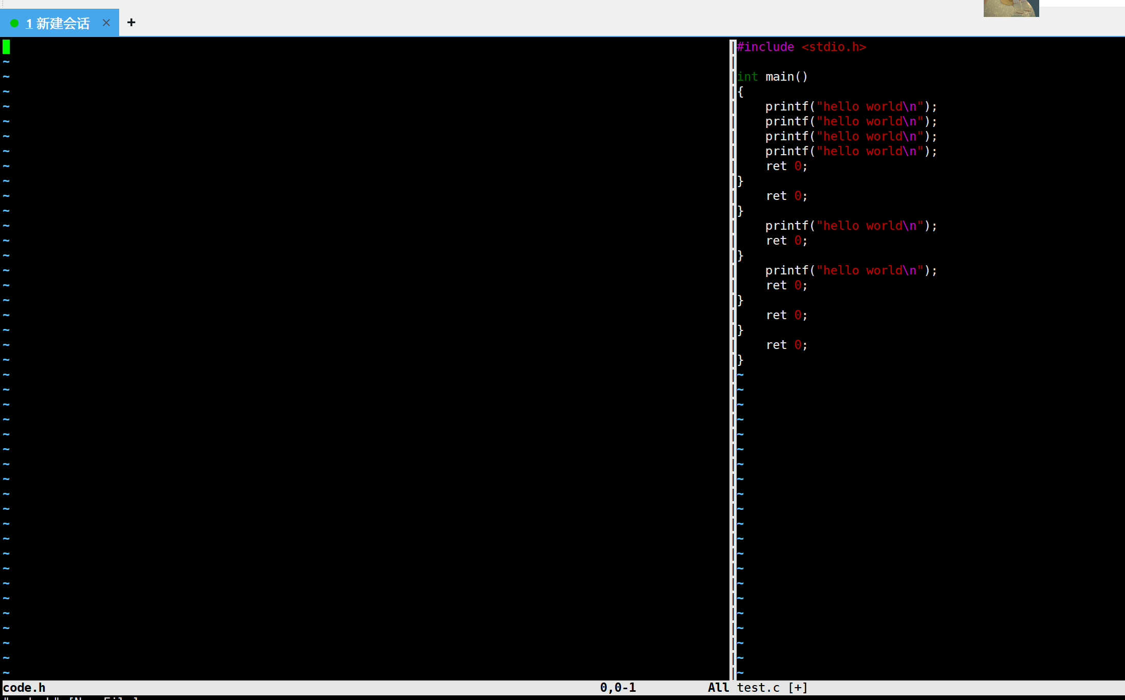Viewport: 1125px width, 700px height.
Task: Select the 新建会话 session tab
Action: click(x=62, y=23)
